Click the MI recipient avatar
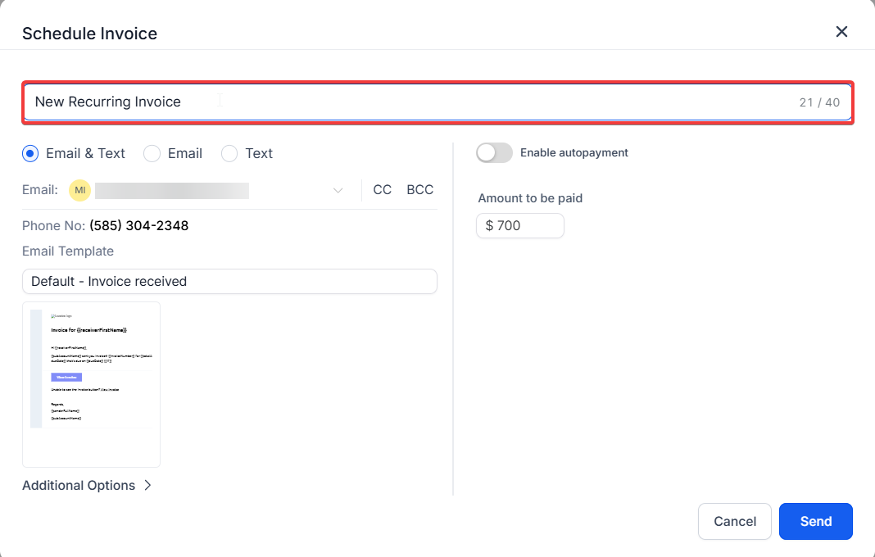875x557 pixels. click(79, 190)
